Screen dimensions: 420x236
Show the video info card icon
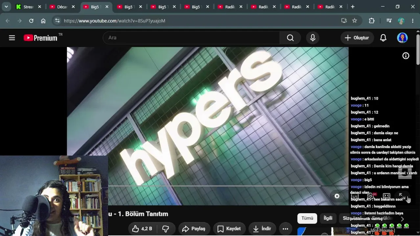pos(406,56)
